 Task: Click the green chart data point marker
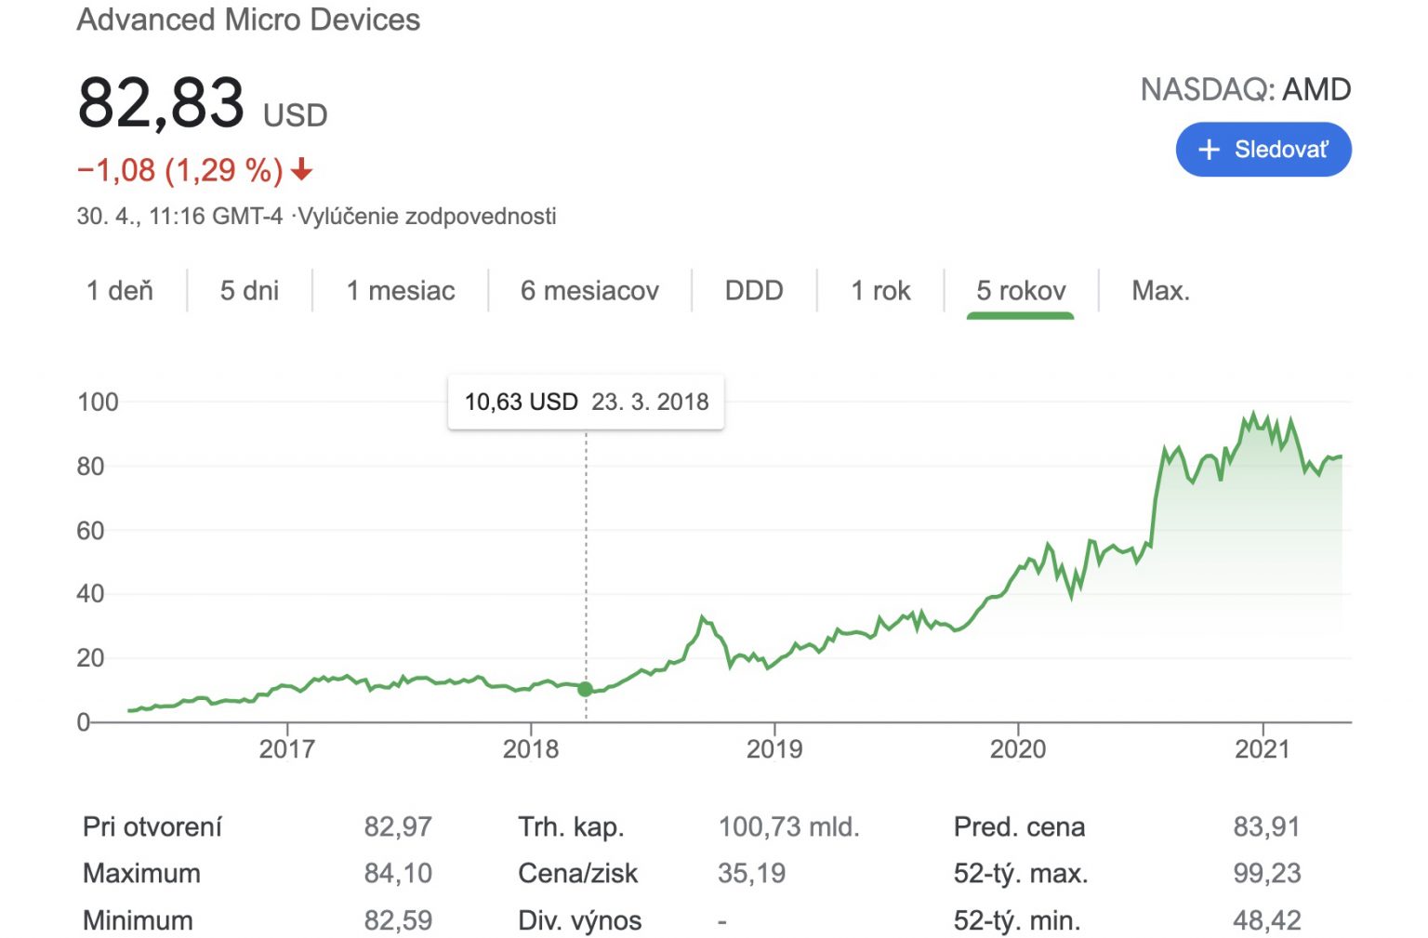pyautogui.click(x=585, y=689)
